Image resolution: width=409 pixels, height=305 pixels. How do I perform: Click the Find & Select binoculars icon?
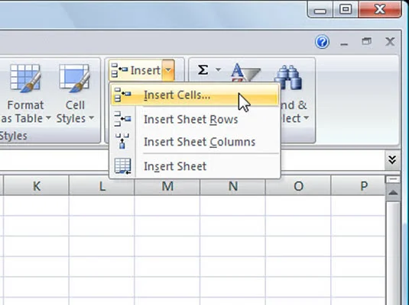[x=288, y=78]
